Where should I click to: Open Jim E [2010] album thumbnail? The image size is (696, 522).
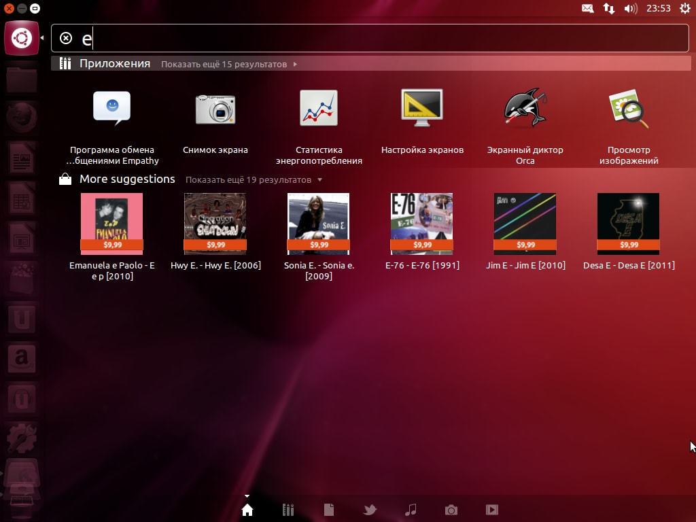[525, 224]
